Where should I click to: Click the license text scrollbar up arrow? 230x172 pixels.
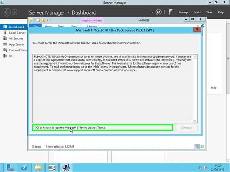195,56
